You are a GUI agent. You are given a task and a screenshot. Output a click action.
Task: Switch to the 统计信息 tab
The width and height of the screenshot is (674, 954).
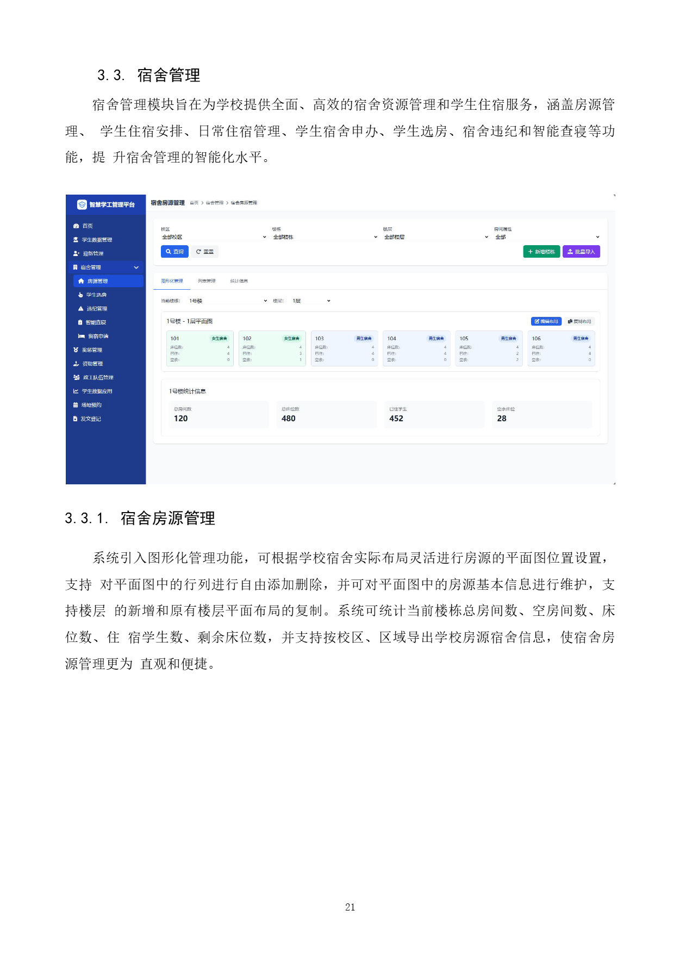(239, 281)
